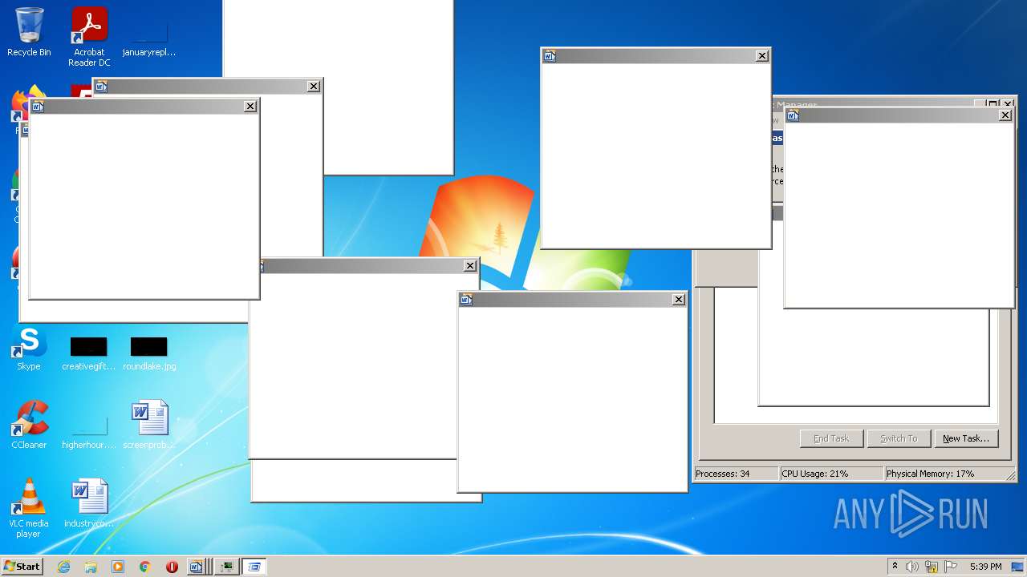
Task: Click New Task... in Task Manager
Action: (966, 438)
